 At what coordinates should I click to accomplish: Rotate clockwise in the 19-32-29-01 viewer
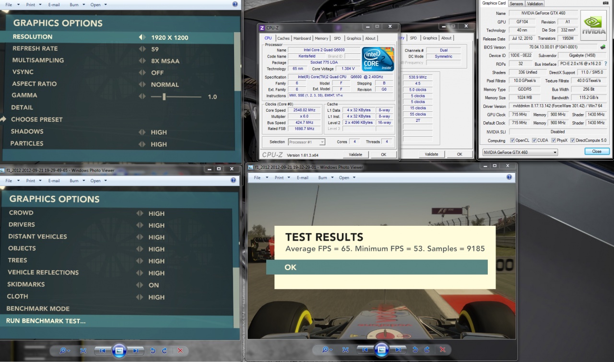tap(428, 350)
